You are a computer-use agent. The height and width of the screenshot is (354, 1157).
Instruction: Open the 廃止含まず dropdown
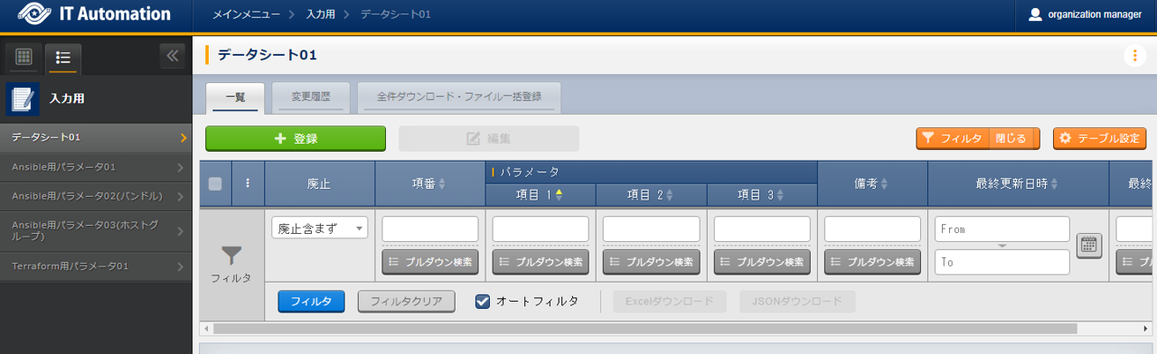click(320, 228)
